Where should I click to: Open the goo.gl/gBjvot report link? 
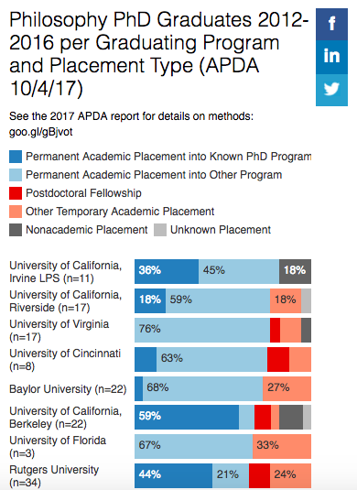(x=41, y=132)
